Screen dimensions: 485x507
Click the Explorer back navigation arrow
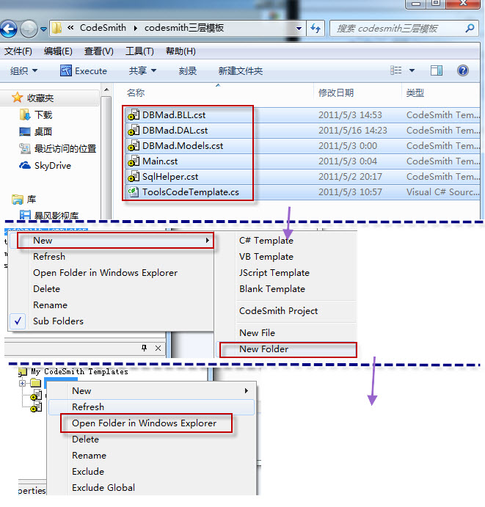9,29
